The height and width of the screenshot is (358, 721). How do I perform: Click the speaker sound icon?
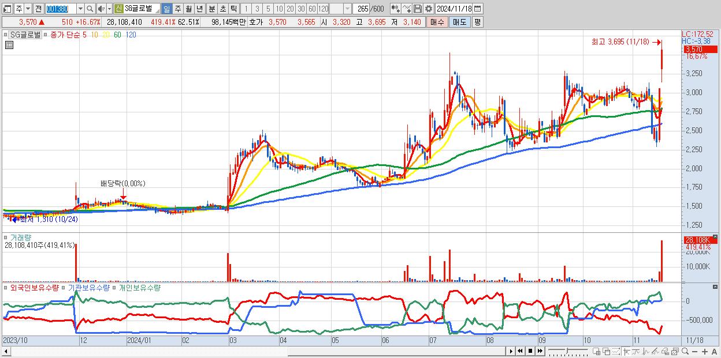click(101, 9)
